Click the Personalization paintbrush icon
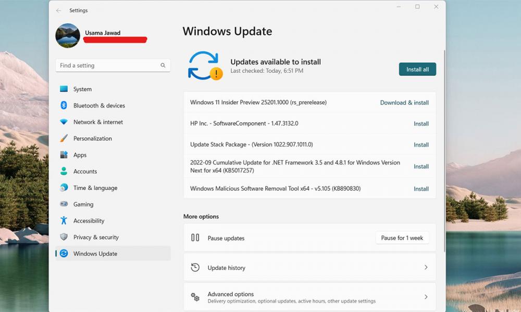This screenshot has height=312, width=521. pyautogui.click(x=64, y=138)
